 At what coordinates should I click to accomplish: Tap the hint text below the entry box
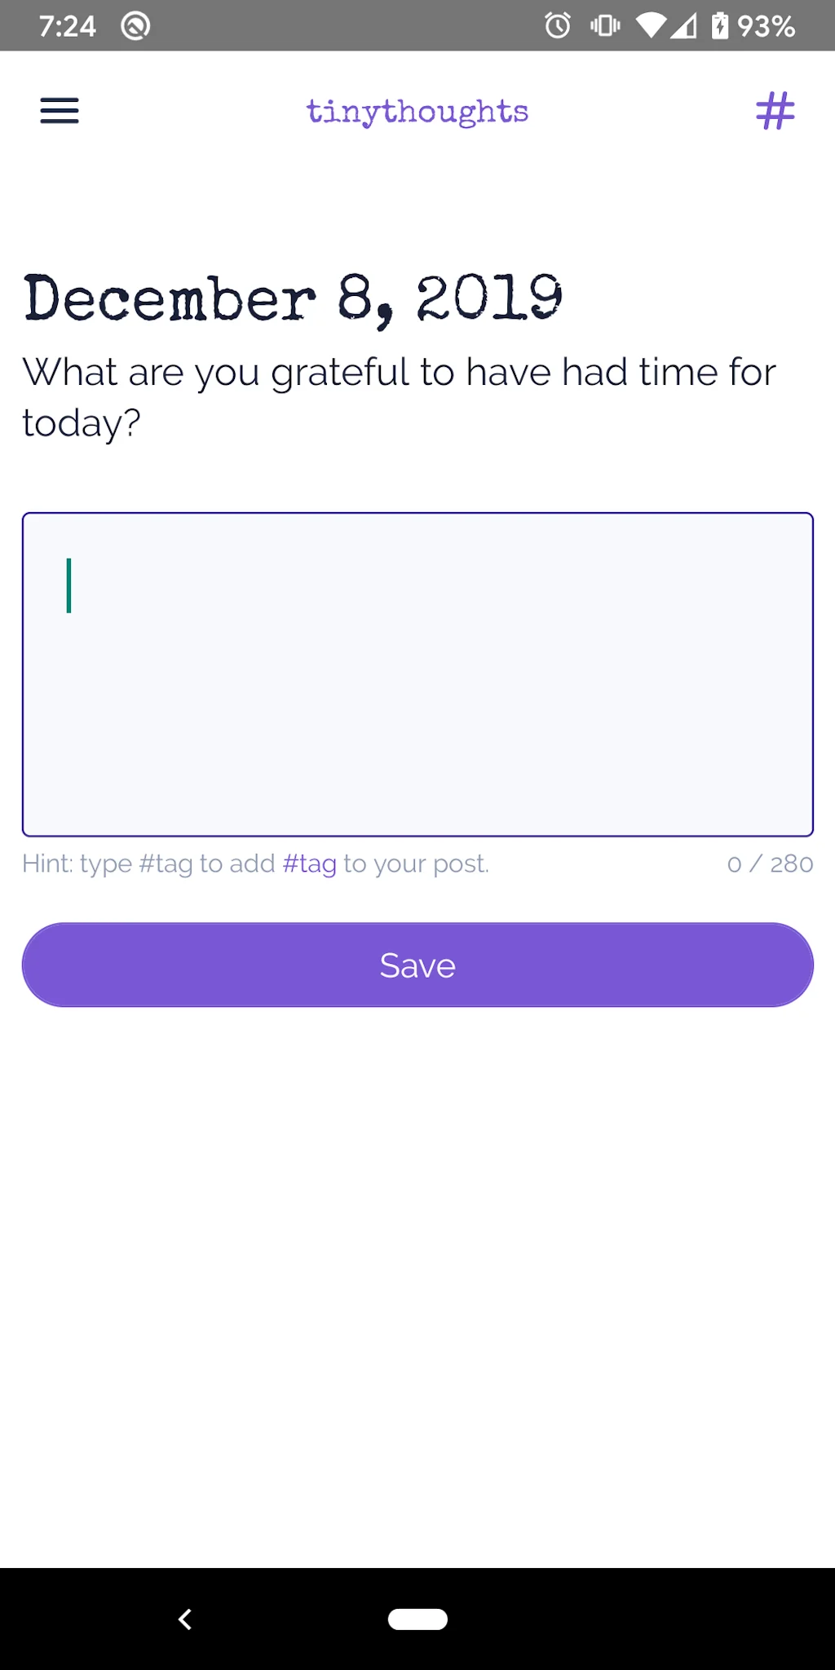point(254,863)
